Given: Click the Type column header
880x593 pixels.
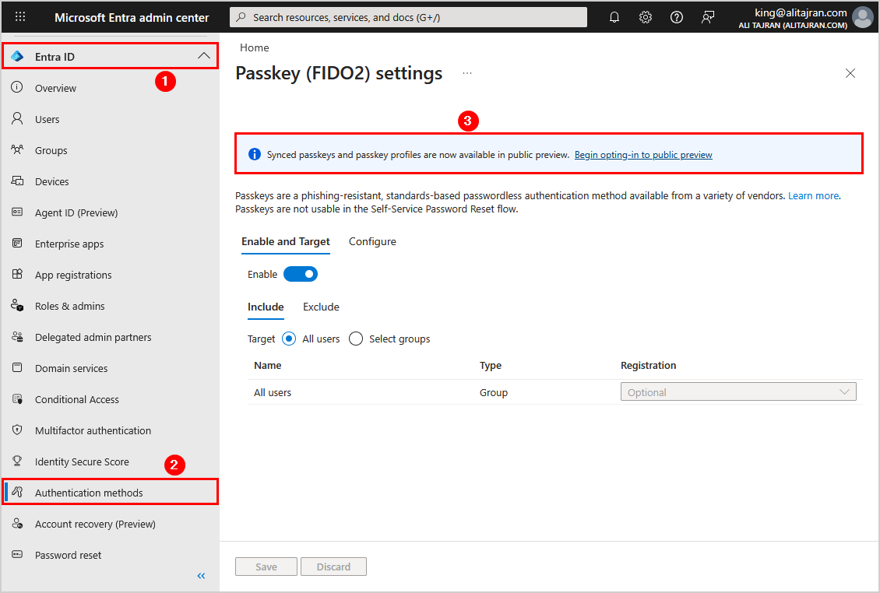Looking at the screenshot, I should coord(491,365).
